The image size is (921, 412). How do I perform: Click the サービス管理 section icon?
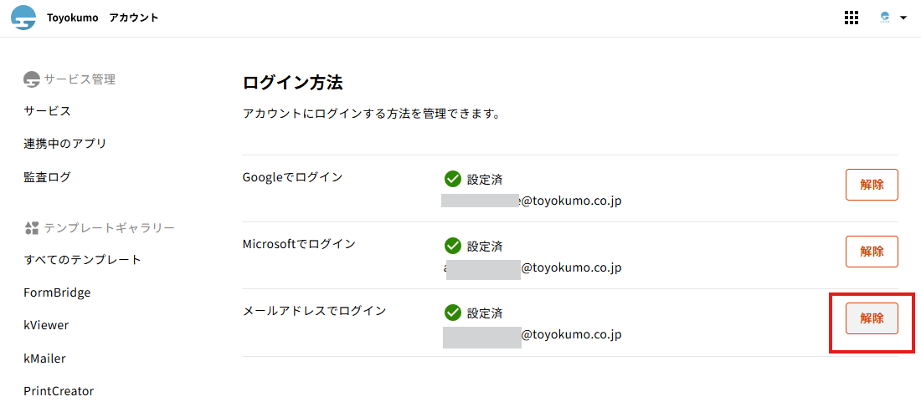pos(32,79)
